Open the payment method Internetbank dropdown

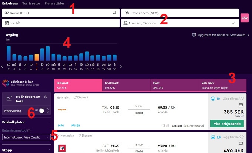(26, 137)
